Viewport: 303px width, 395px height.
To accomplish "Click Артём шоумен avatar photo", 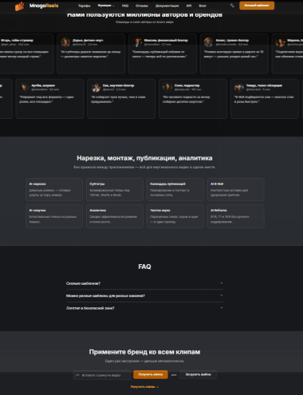I will (24, 87).
